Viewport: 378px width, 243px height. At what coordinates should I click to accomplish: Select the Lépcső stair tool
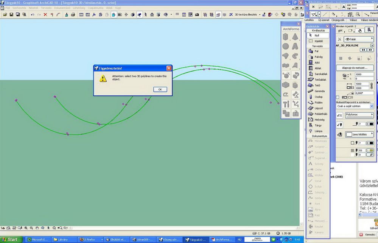click(x=318, y=108)
